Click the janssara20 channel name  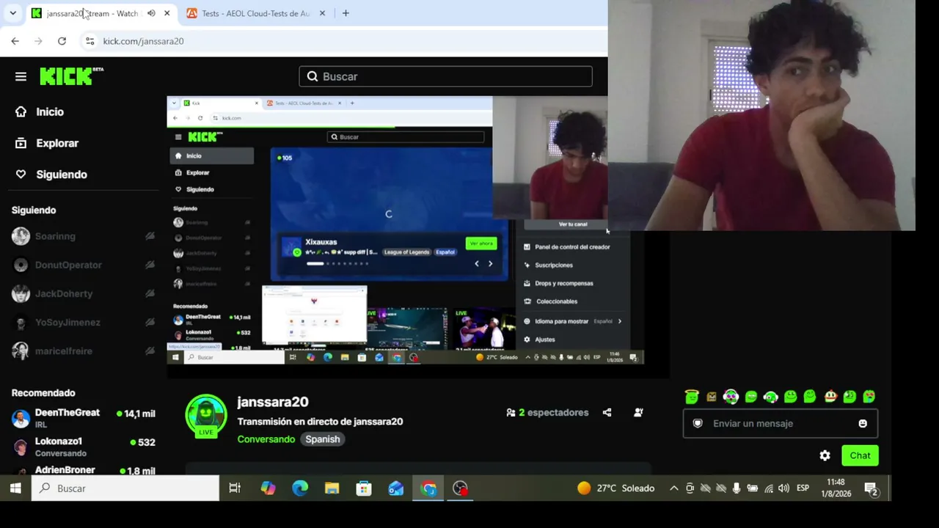273,402
